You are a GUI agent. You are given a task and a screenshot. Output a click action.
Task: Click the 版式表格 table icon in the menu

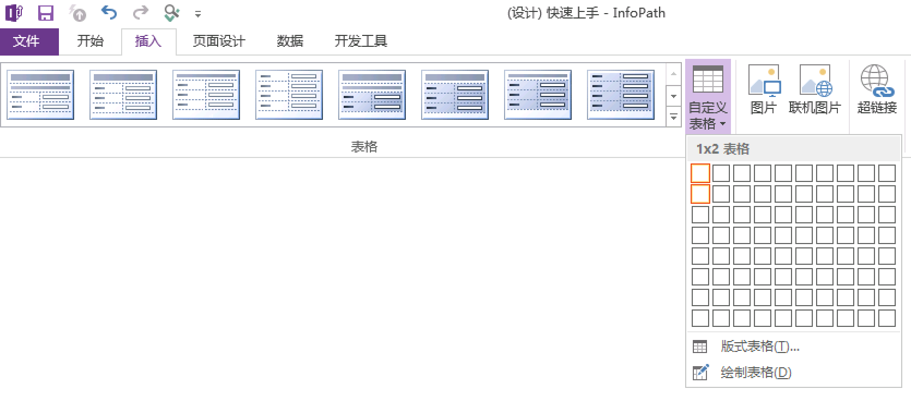tap(700, 347)
